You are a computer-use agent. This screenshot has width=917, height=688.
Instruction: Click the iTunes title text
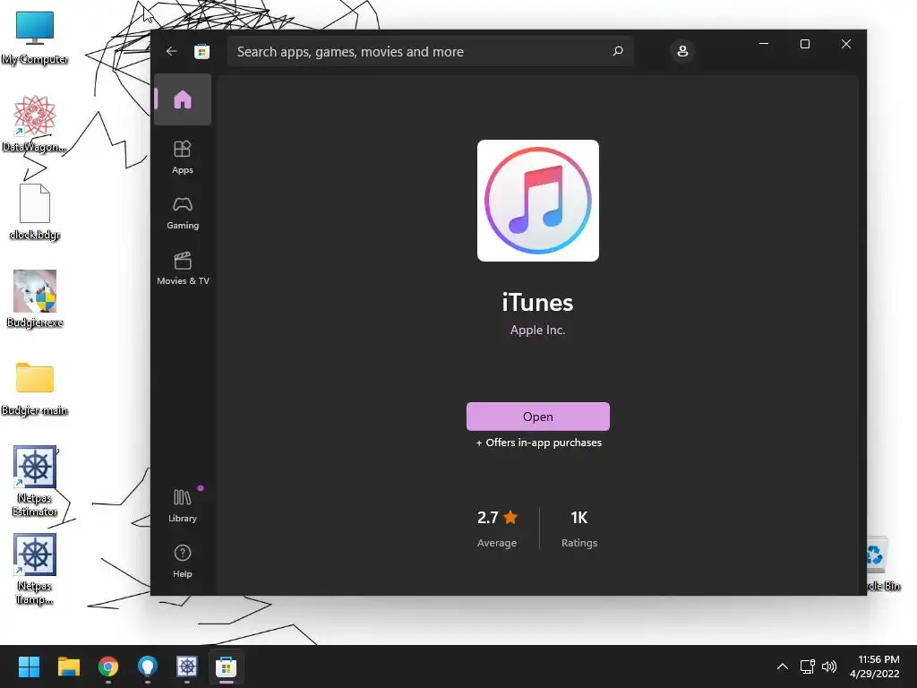538,303
